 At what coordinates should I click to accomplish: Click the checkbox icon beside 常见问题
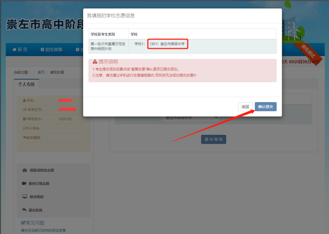[x=23, y=223]
